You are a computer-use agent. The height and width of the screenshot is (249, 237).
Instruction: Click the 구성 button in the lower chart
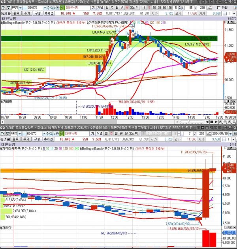37,139
